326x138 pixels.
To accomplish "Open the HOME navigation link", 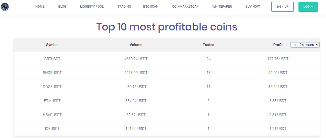I will [40, 7].
